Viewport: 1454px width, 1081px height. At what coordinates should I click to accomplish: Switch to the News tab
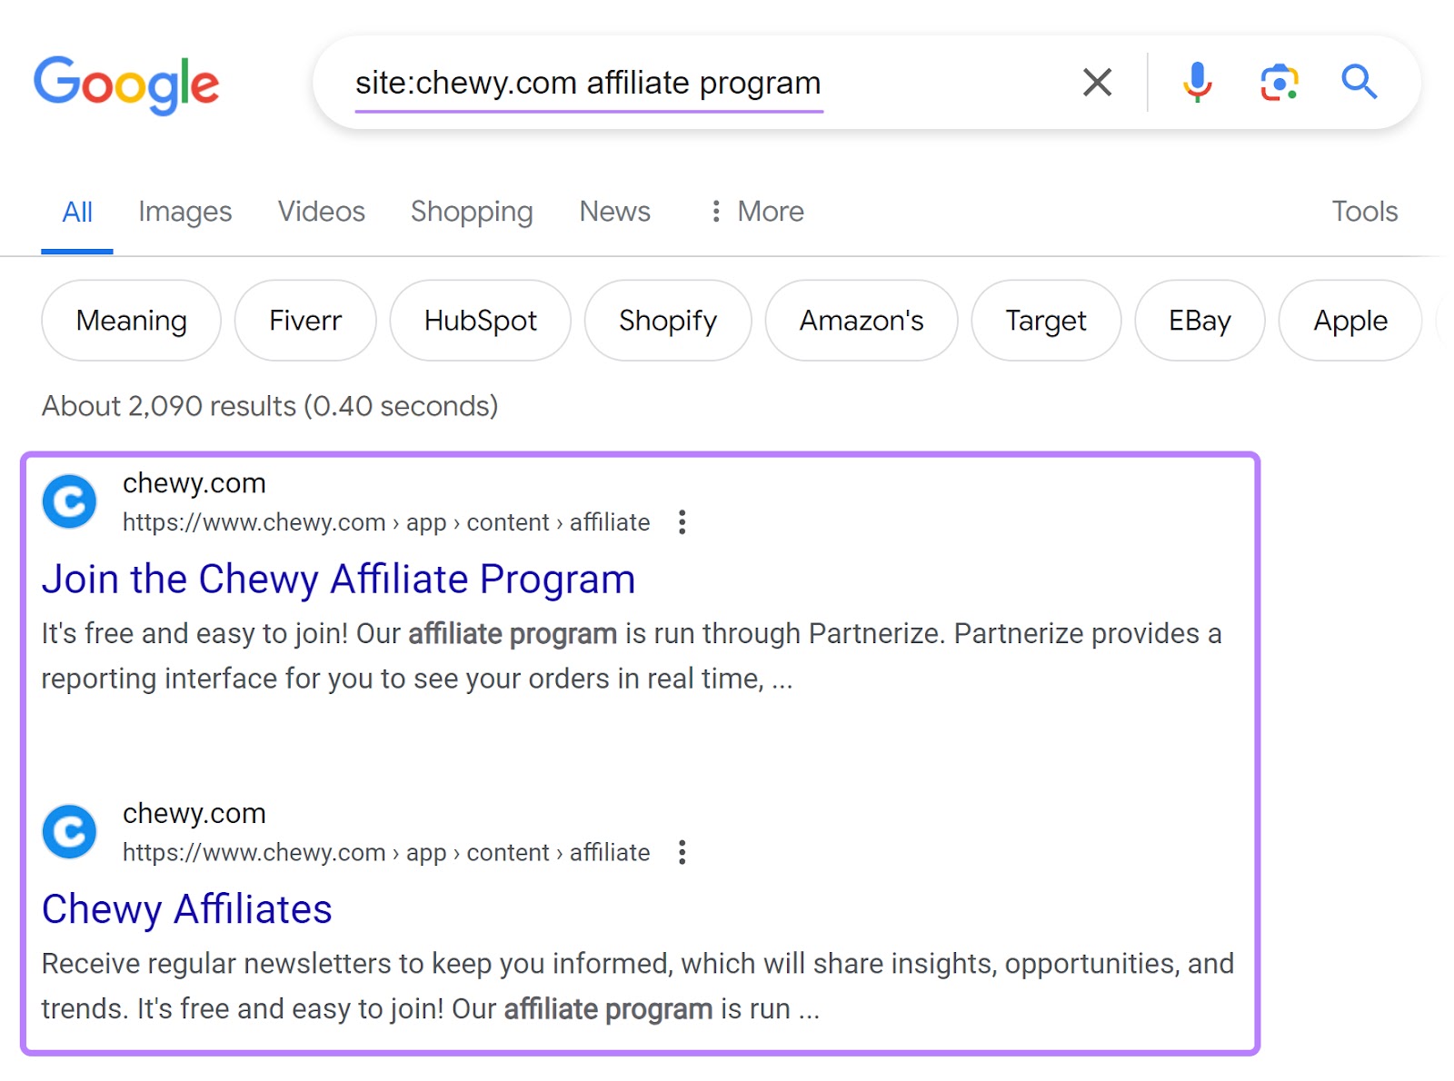[614, 212]
